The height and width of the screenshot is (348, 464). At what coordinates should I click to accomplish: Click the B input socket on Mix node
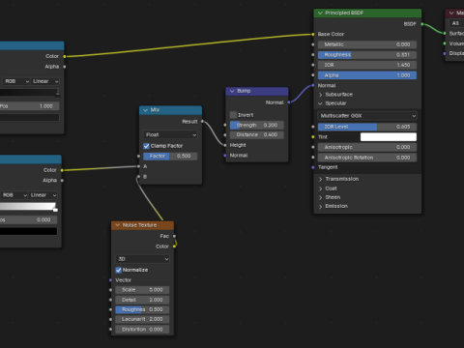tap(139, 177)
